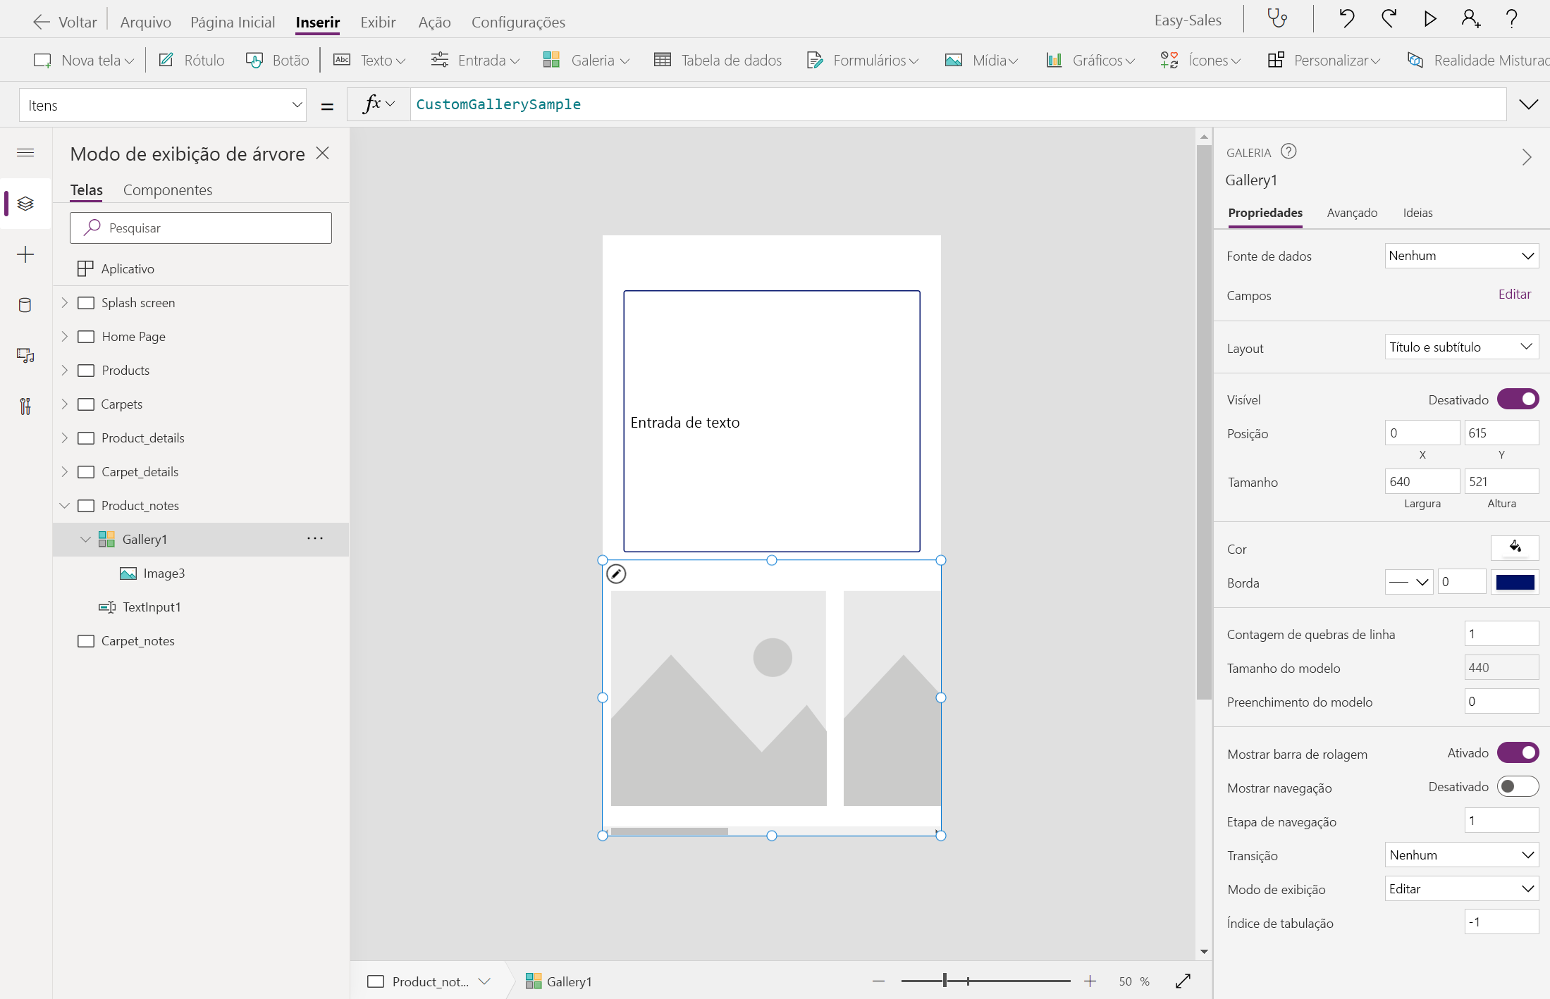The height and width of the screenshot is (999, 1550).
Task: Collapse the properties panel chevron
Action: click(x=1527, y=156)
